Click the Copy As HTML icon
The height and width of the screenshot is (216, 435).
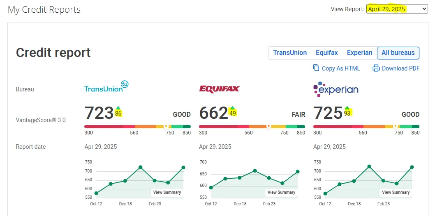point(316,68)
